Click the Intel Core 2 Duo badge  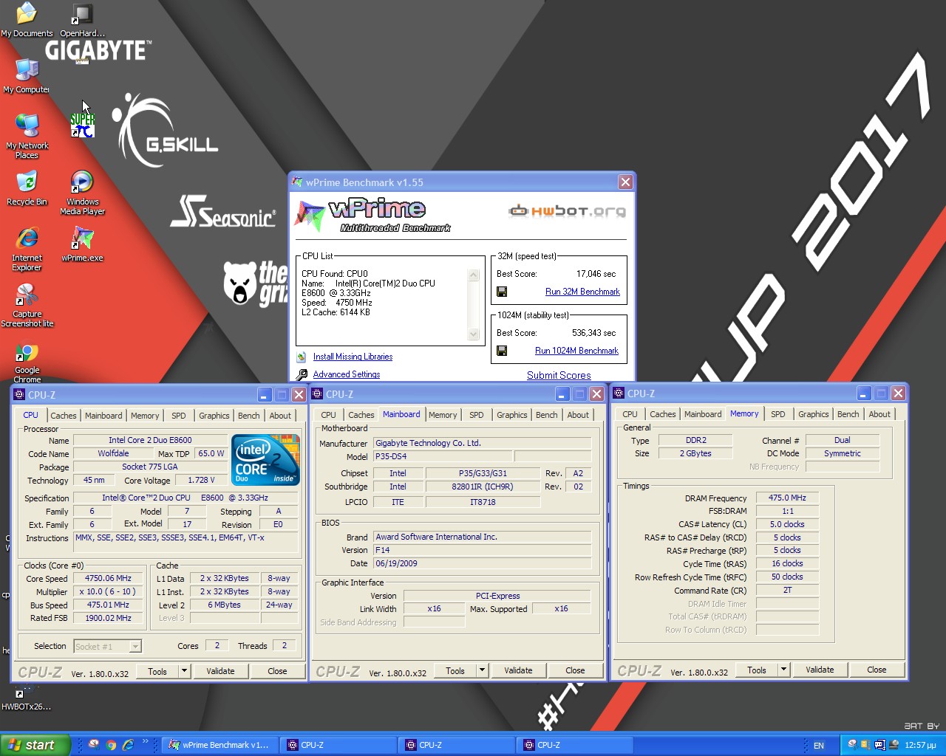[x=266, y=459]
